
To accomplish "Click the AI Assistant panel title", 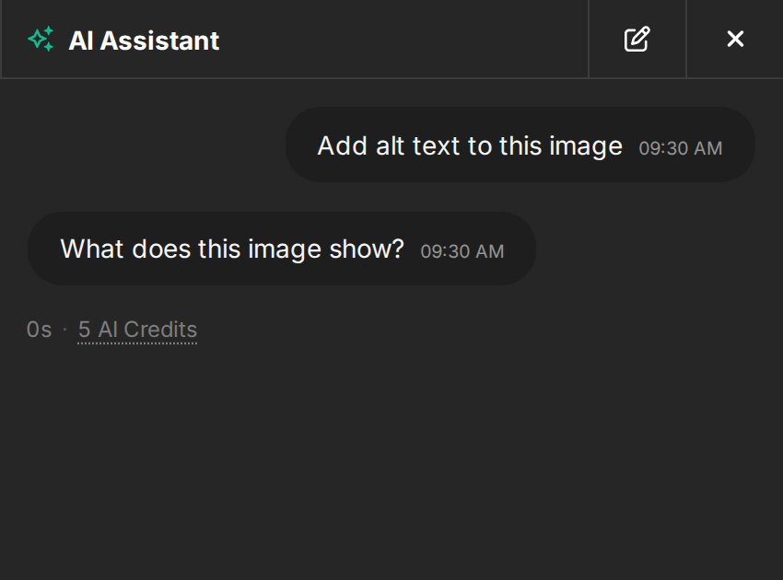I will (x=144, y=41).
